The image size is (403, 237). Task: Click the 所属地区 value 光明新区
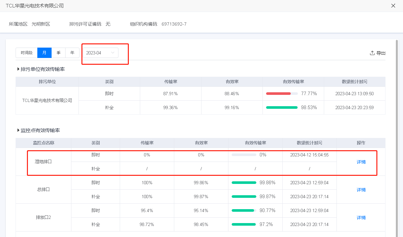pos(41,24)
